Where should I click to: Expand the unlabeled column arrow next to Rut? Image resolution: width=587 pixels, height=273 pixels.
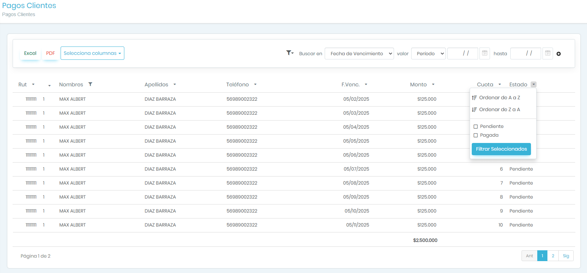(x=49, y=85)
